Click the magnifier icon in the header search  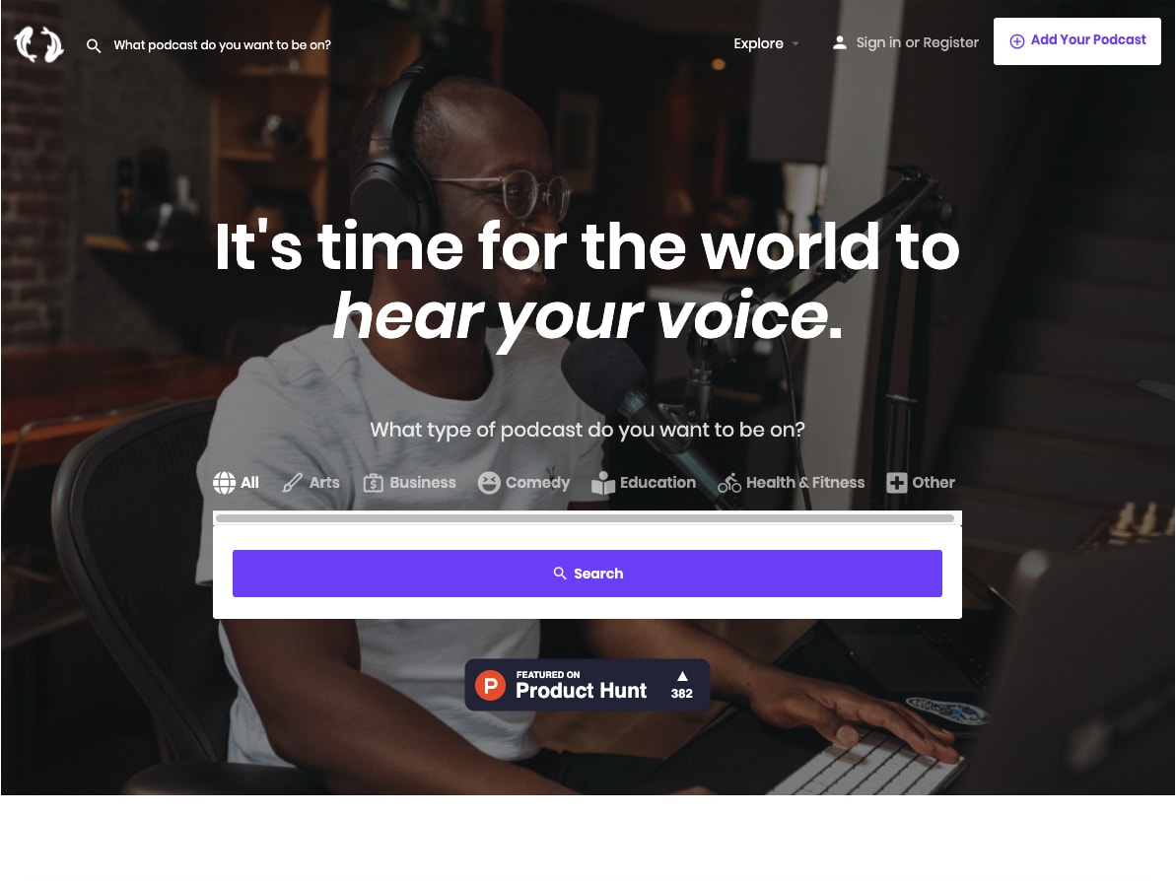pos(94,45)
